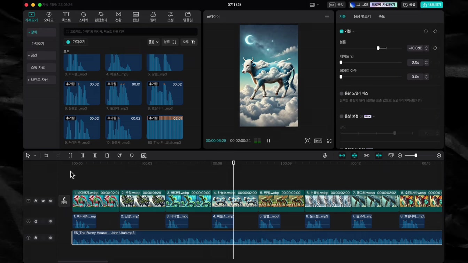Screen dimensions: 468x263
Task: Click the 숏컷 shortcuts button
Action: (x=336, y=5)
